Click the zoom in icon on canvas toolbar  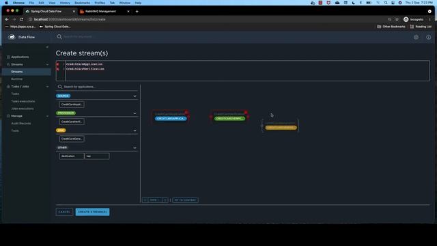point(165,200)
